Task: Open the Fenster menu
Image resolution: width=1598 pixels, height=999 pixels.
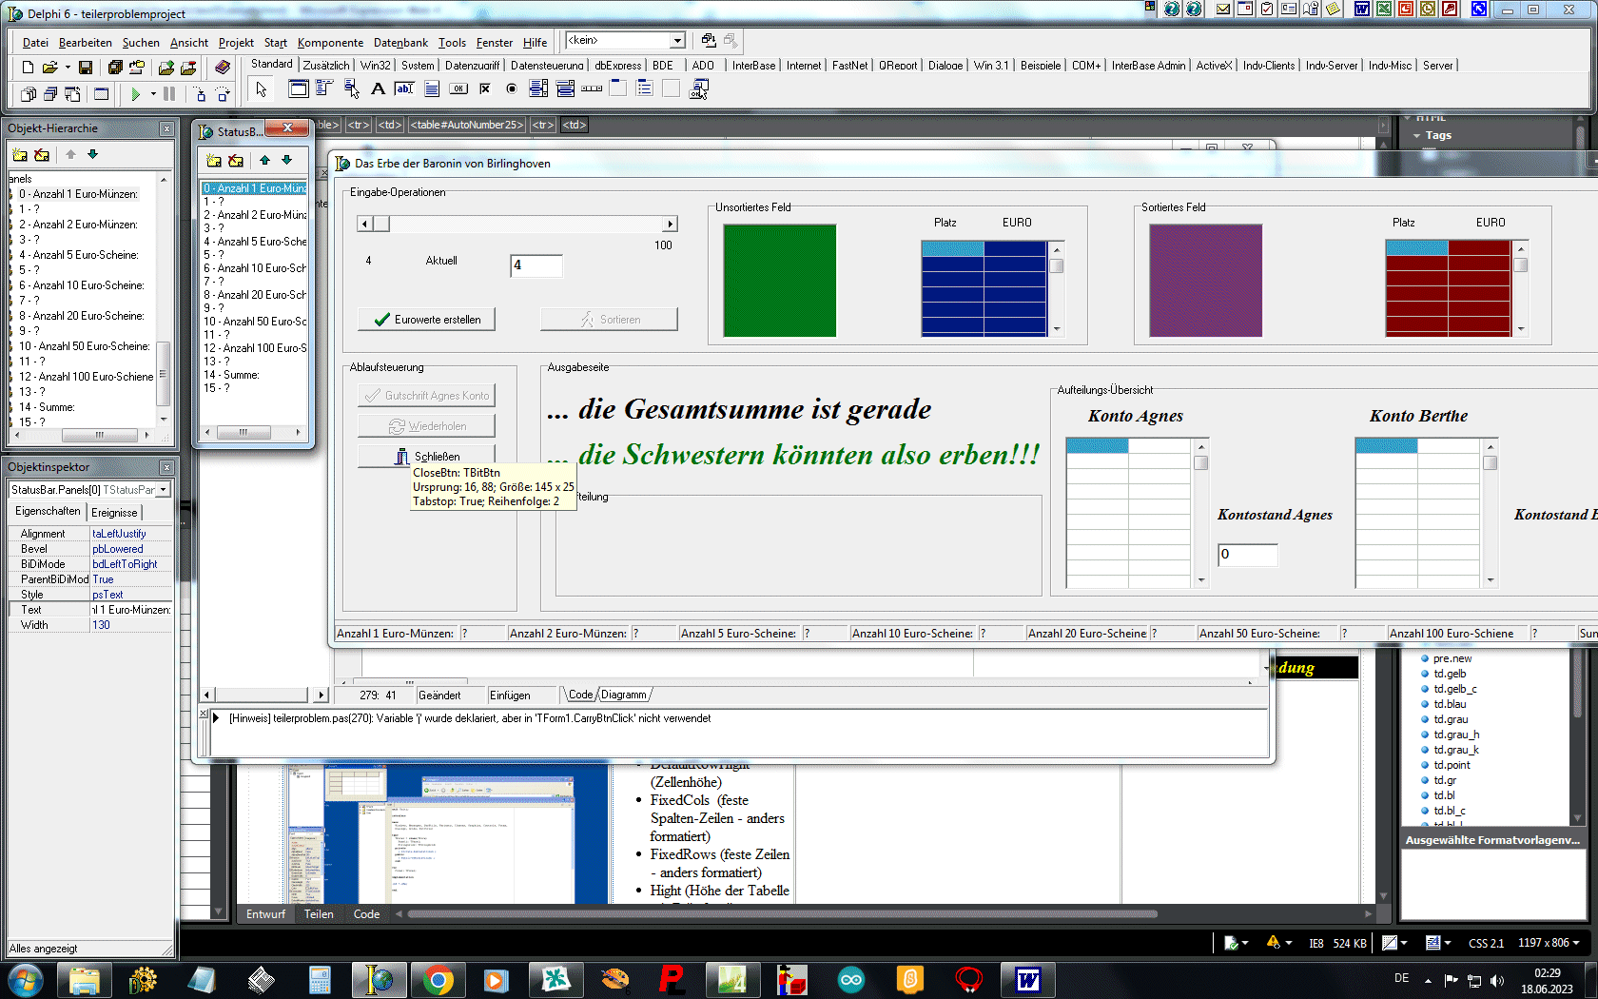Action: point(495,43)
